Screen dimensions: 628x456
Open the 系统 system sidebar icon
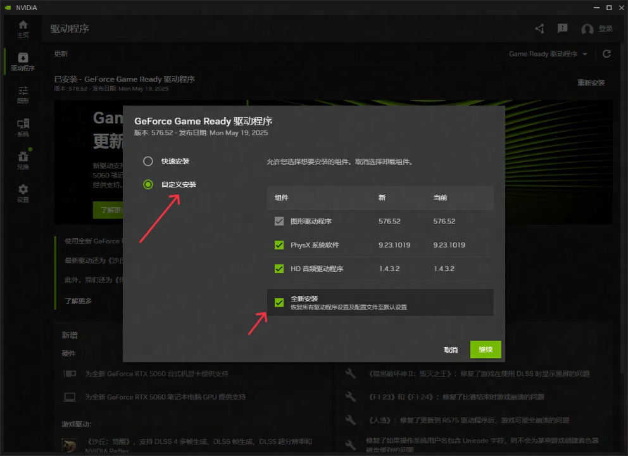(x=23, y=128)
